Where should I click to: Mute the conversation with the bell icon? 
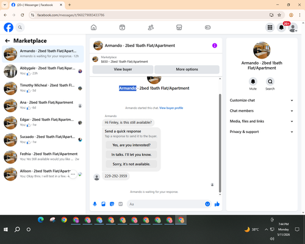(x=253, y=82)
